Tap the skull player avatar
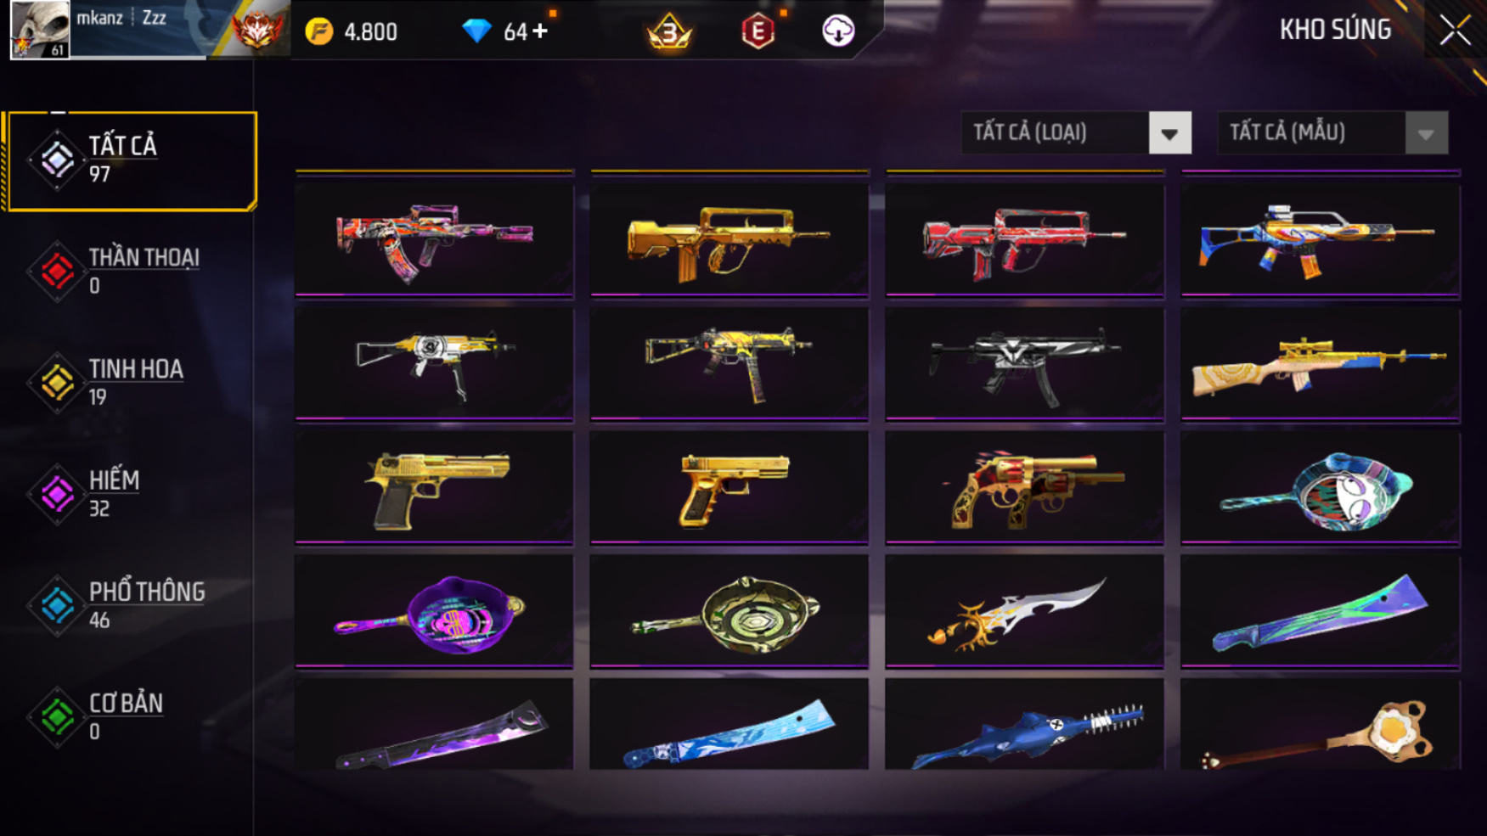1487x836 pixels. coord(40,30)
